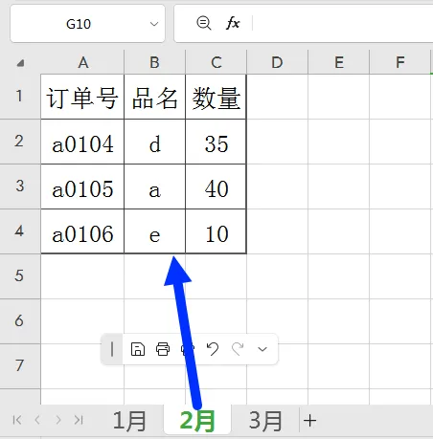Select row 7 header
The height and width of the screenshot is (439, 433).
[x=20, y=366]
